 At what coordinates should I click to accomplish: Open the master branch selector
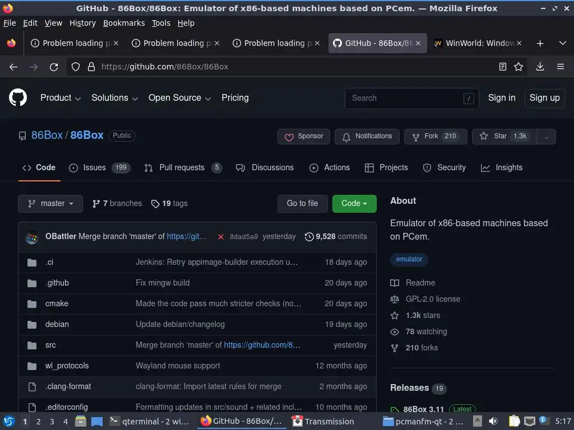(x=50, y=204)
